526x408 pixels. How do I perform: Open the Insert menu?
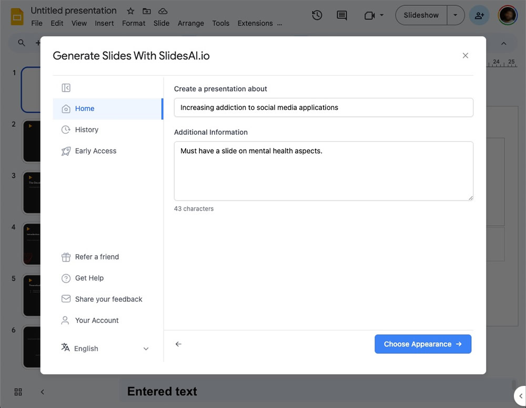point(104,23)
